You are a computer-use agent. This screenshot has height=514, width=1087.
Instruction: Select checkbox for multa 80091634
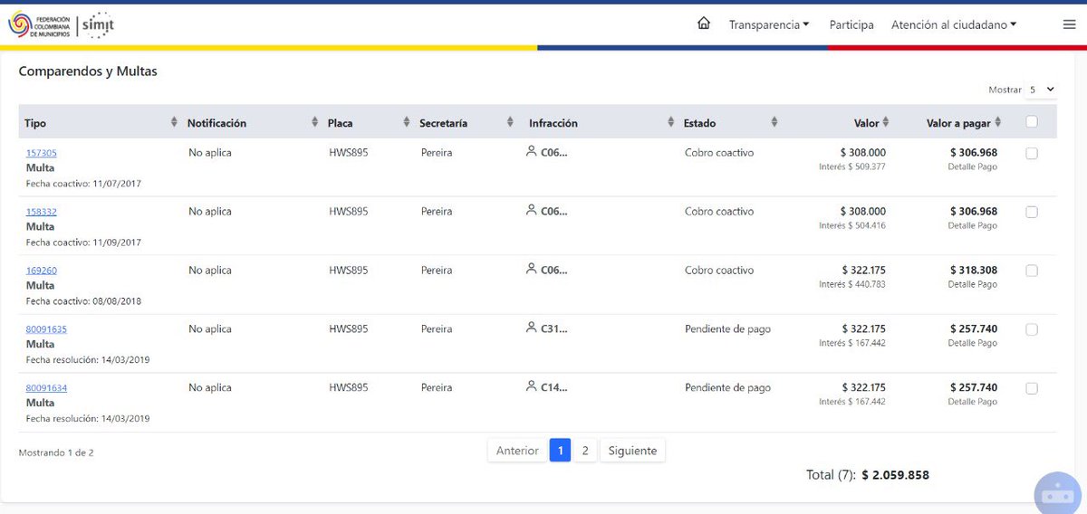pyautogui.click(x=1032, y=389)
